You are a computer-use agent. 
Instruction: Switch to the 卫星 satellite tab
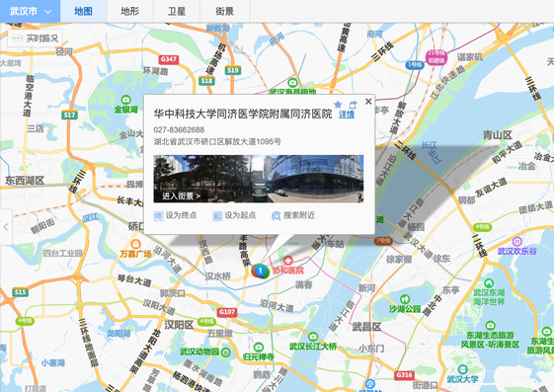coord(177,11)
